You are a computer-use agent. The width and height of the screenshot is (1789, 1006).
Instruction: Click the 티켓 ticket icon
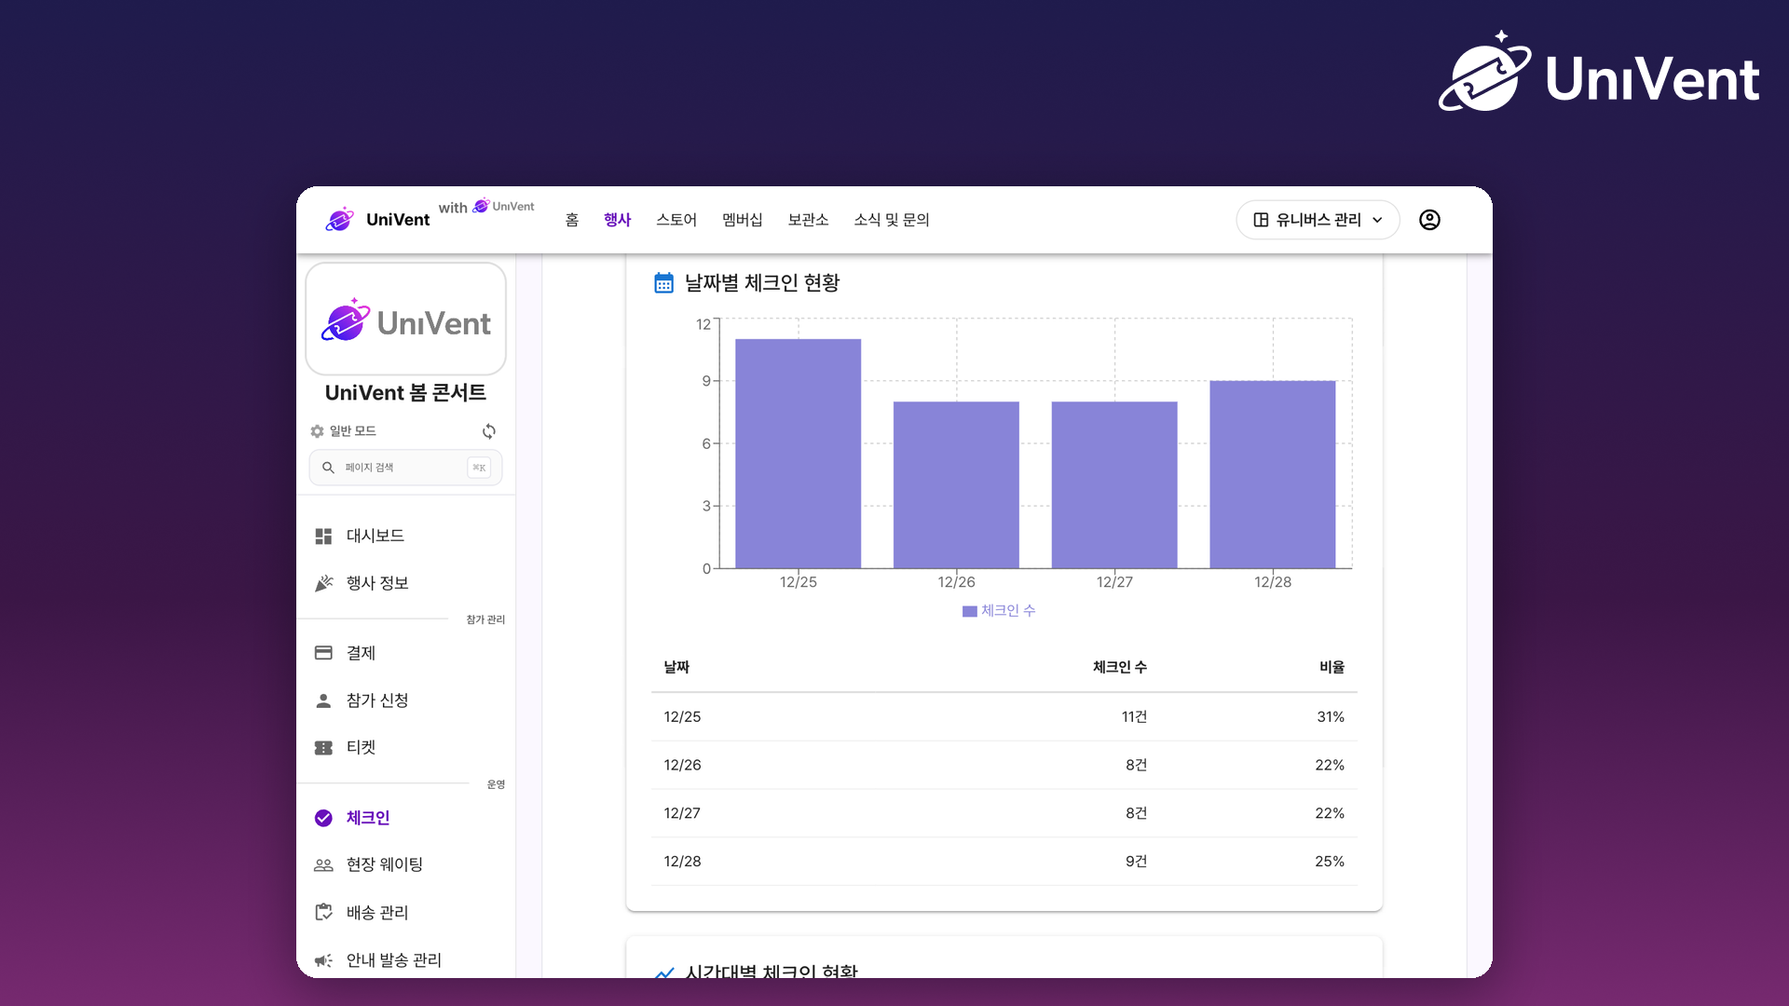323,748
